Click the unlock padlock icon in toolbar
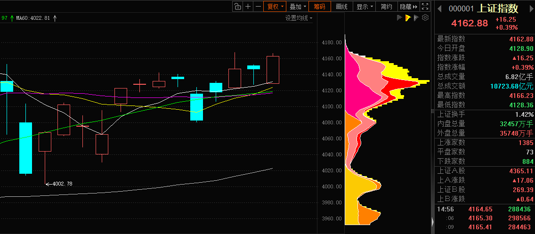535x234 pixels. [237, 7]
